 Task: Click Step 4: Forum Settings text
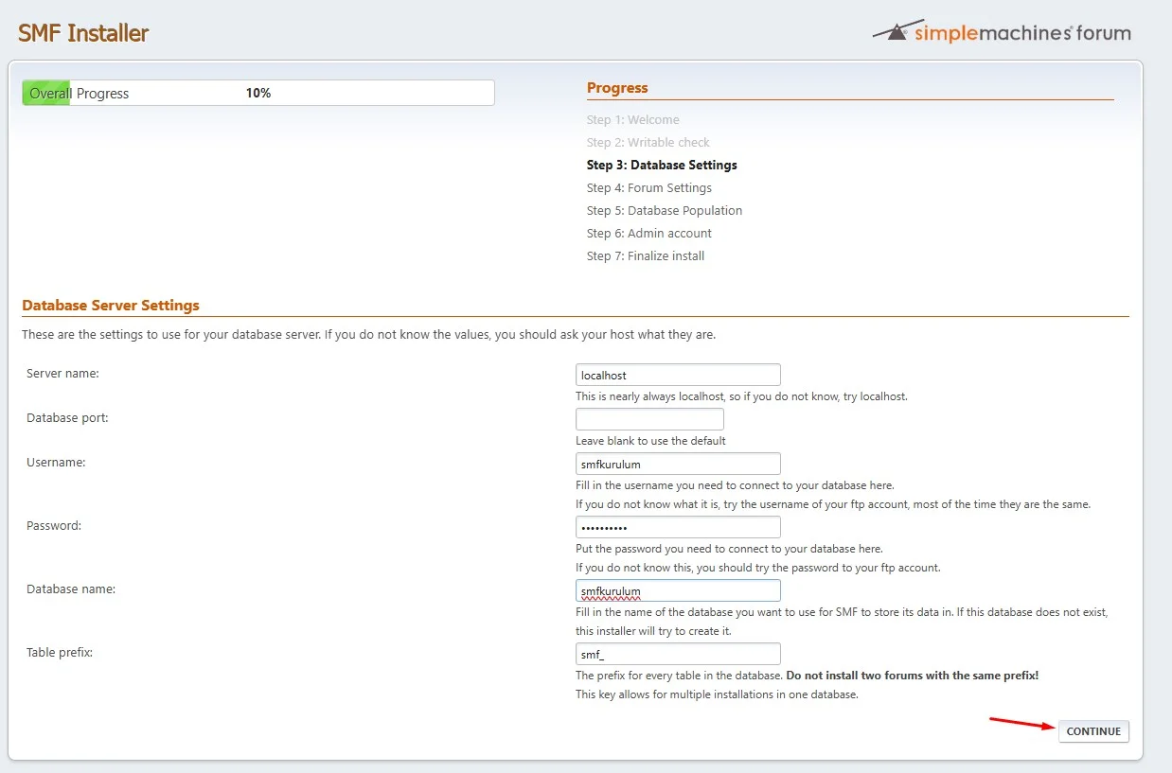649,188
